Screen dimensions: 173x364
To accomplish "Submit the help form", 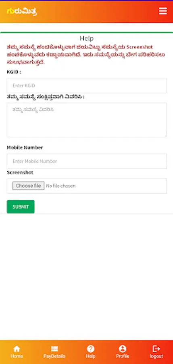I will (21, 207).
